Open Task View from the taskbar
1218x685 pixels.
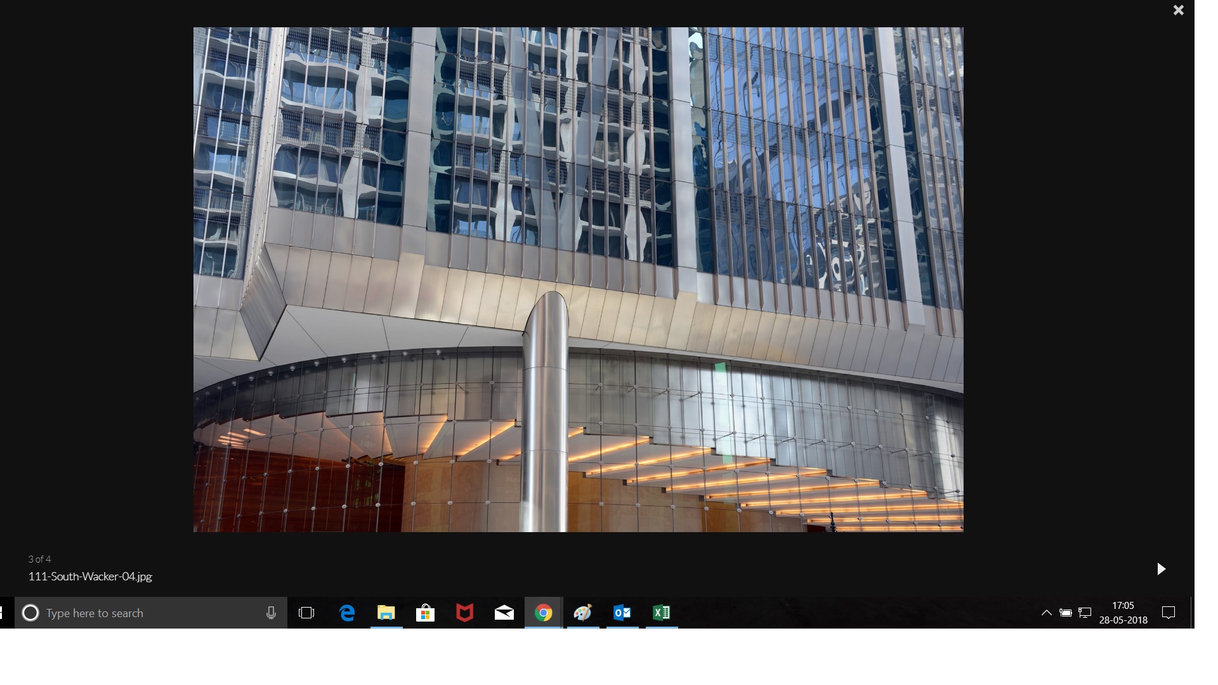306,613
